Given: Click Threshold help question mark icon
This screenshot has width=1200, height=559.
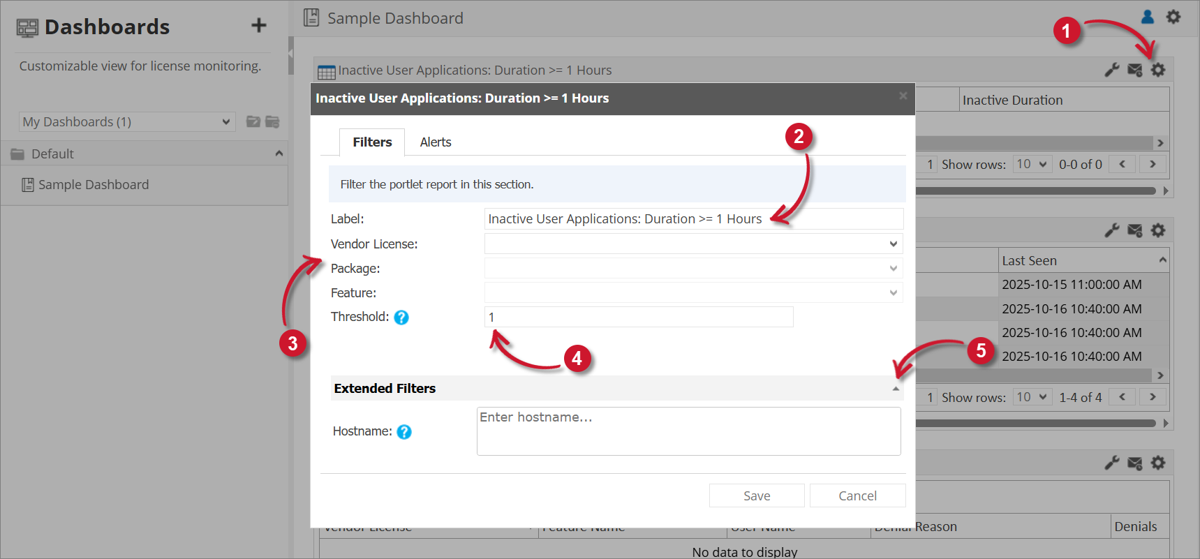Looking at the screenshot, I should coord(401,318).
